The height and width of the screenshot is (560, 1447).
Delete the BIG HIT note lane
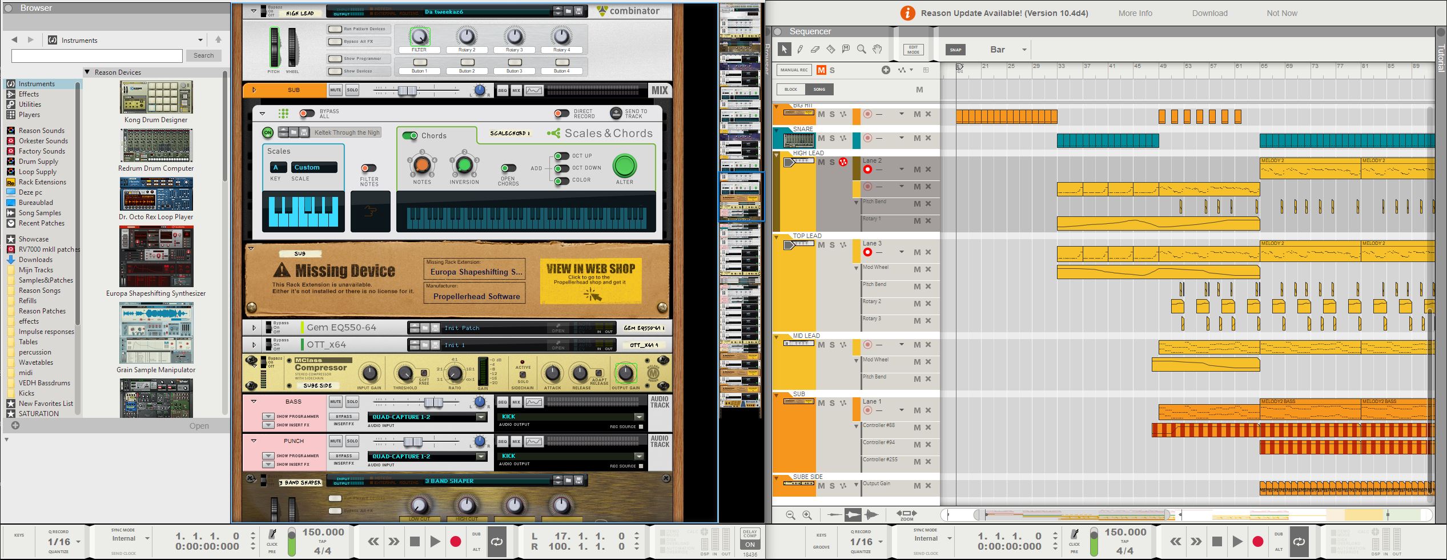click(x=929, y=114)
